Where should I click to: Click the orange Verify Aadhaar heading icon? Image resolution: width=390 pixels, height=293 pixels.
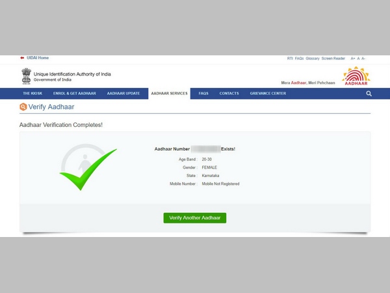click(x=23, y=107)
